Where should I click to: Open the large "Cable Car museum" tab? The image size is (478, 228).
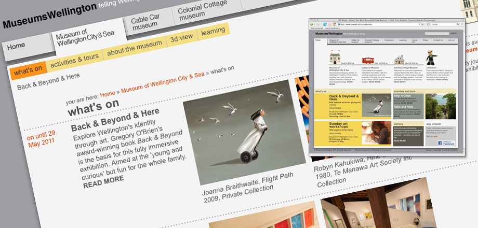[145, 22]
